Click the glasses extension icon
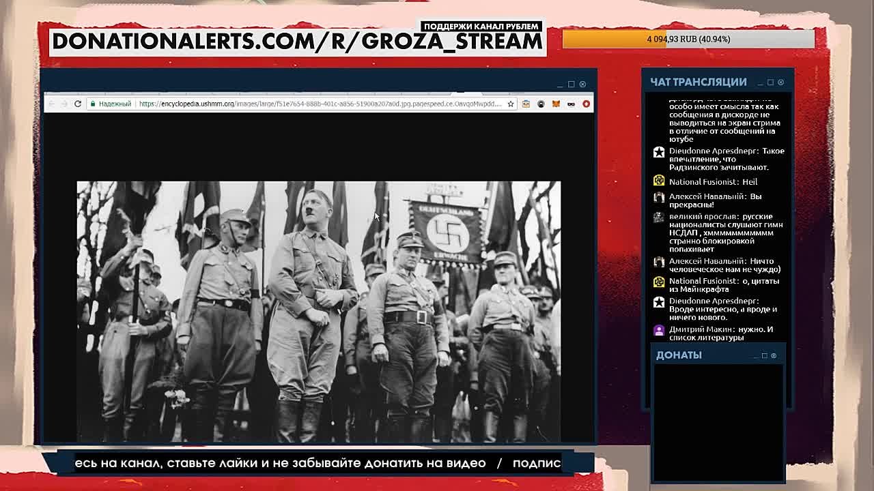Image resolution: width=874 pixels, height=491 pixels. point(571,104)
